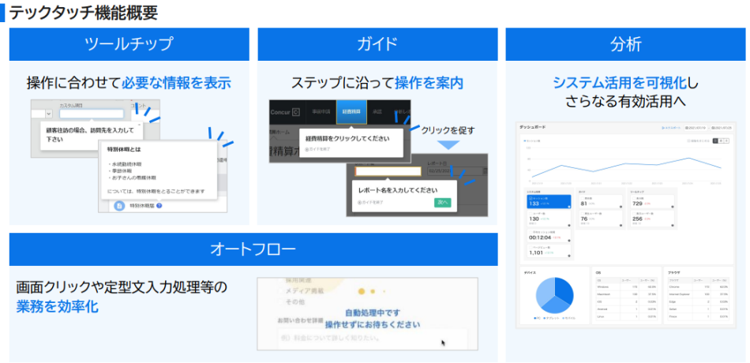Click the blue downward triangle under クリックを促す

(448, 144)
